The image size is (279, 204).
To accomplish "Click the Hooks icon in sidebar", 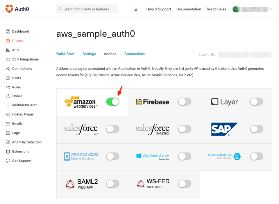I will click(x=8, y=96).
